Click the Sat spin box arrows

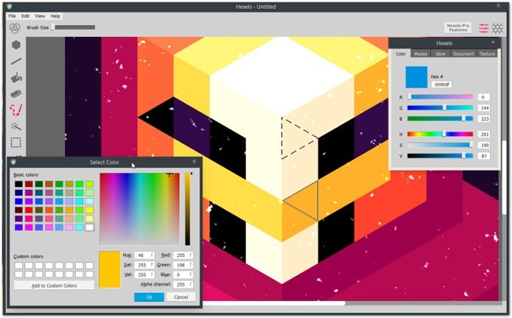click(152, 265)
